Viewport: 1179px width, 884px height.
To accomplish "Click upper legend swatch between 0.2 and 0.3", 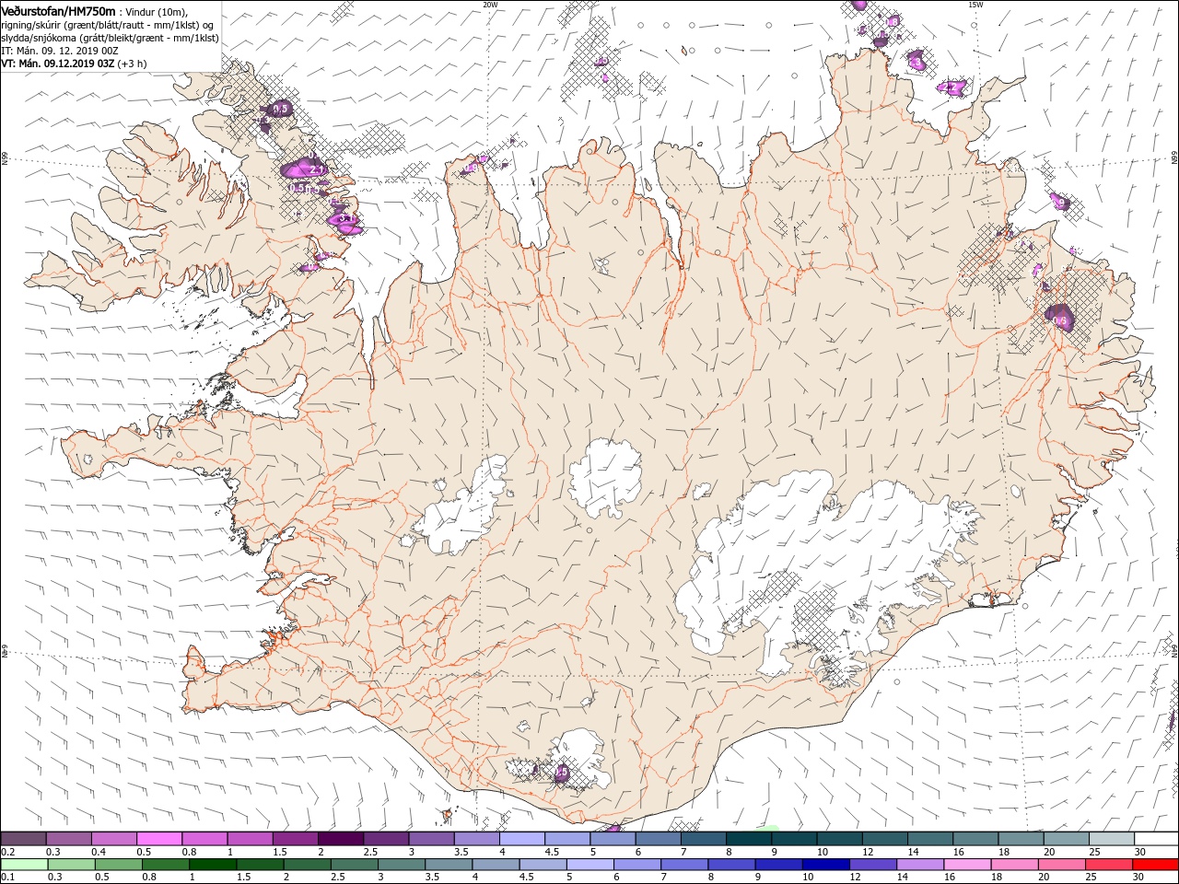I will coord(23,839).
